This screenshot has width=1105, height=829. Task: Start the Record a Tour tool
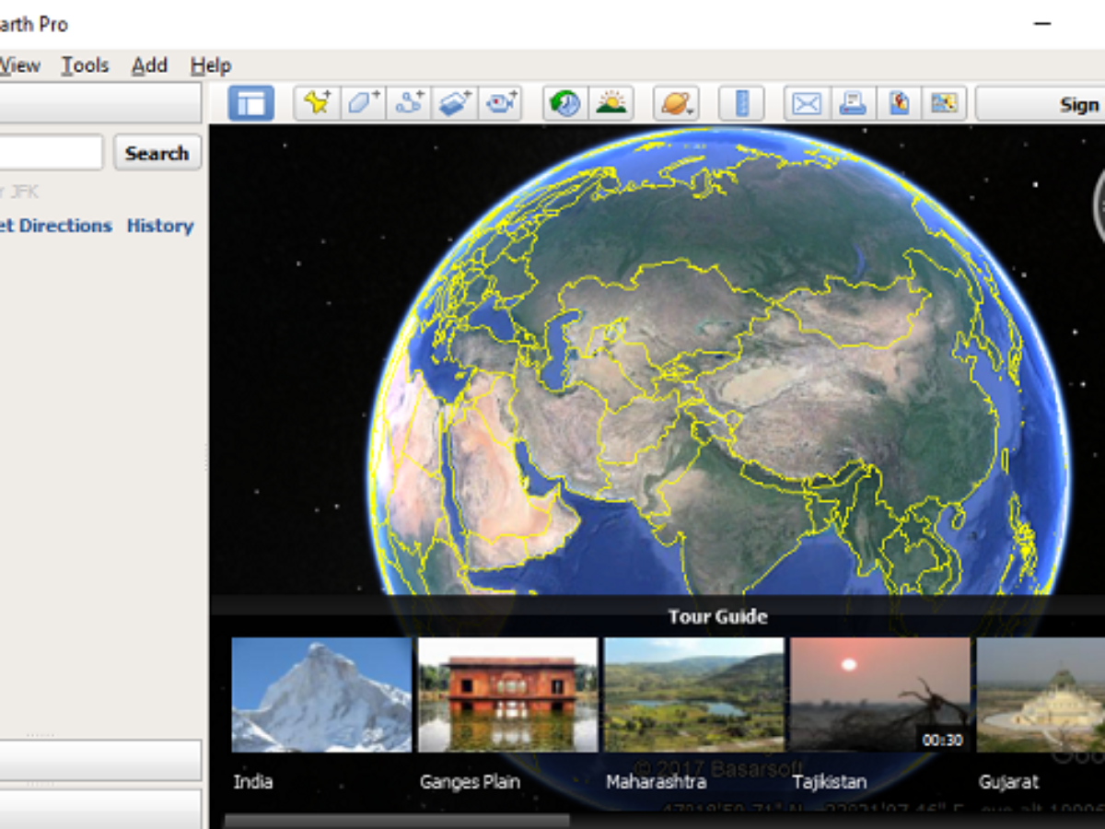tap(501, 103)
